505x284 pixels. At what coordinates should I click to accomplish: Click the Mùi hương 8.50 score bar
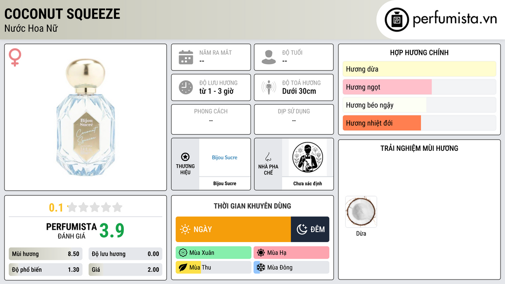[45, 254]
